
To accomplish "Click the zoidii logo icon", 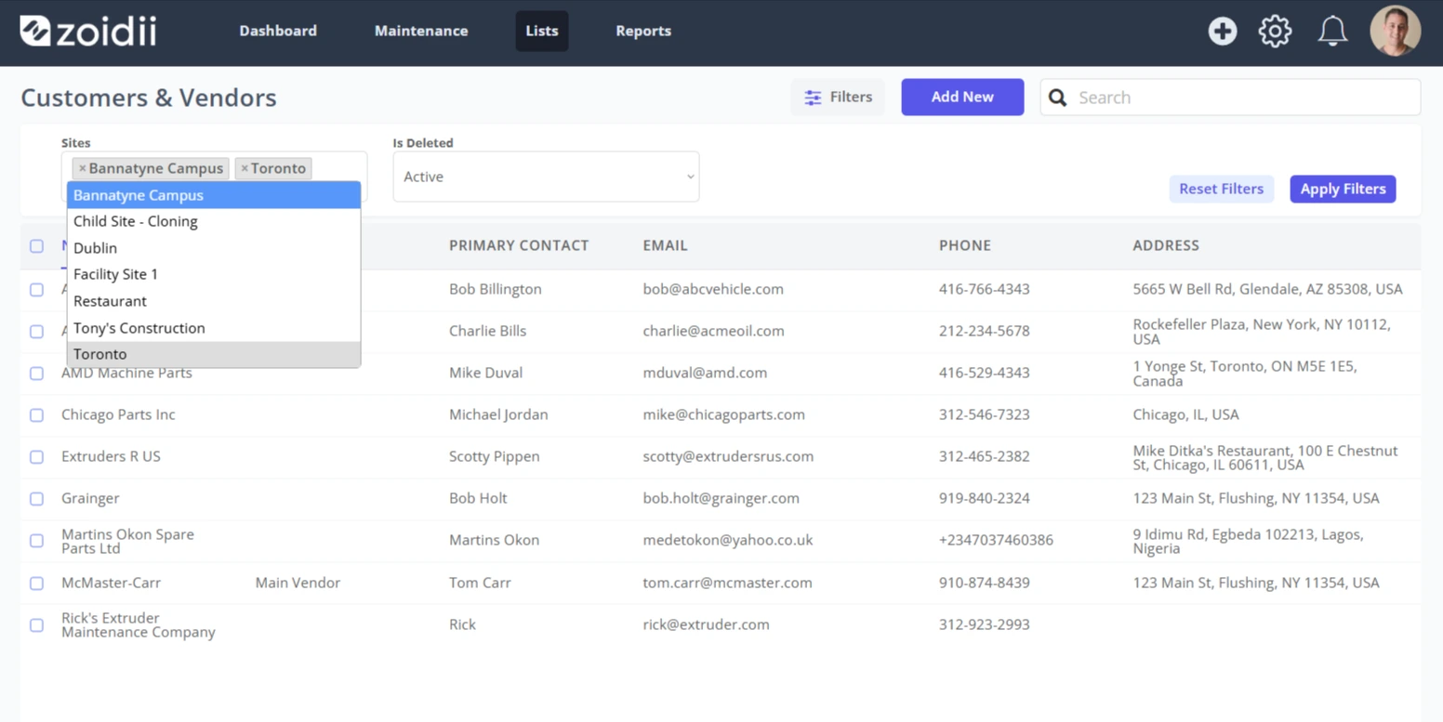I will click(x=34, y=31).
